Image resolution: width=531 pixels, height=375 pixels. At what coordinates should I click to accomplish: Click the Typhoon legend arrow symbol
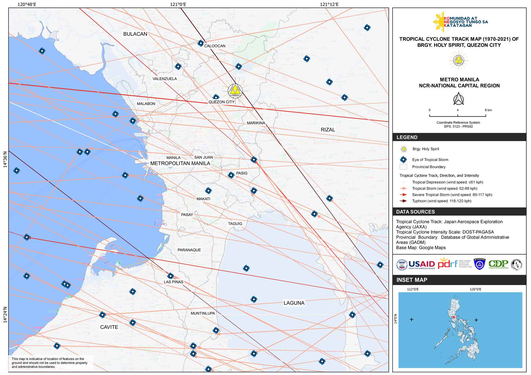403,201
